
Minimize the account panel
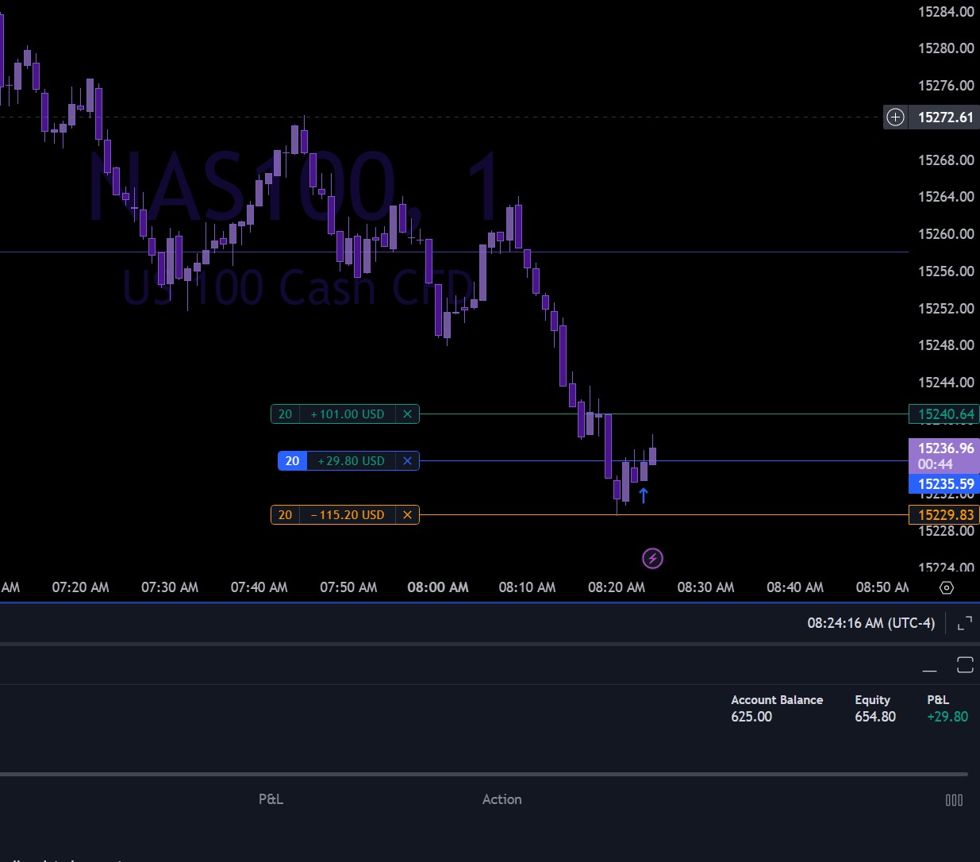click(929, 666)
